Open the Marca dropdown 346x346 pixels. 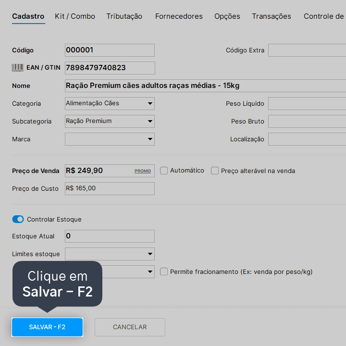[110, 139]
